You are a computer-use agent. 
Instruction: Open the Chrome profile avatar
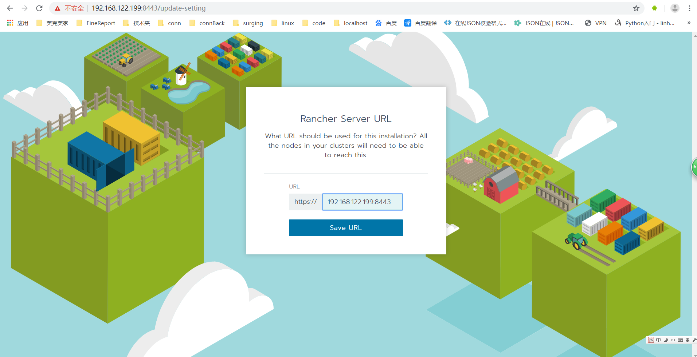click(x=675, y=8)
